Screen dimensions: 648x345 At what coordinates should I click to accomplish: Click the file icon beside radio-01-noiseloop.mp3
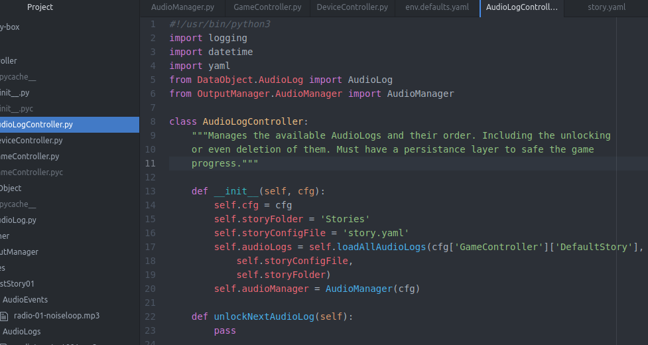4,316
